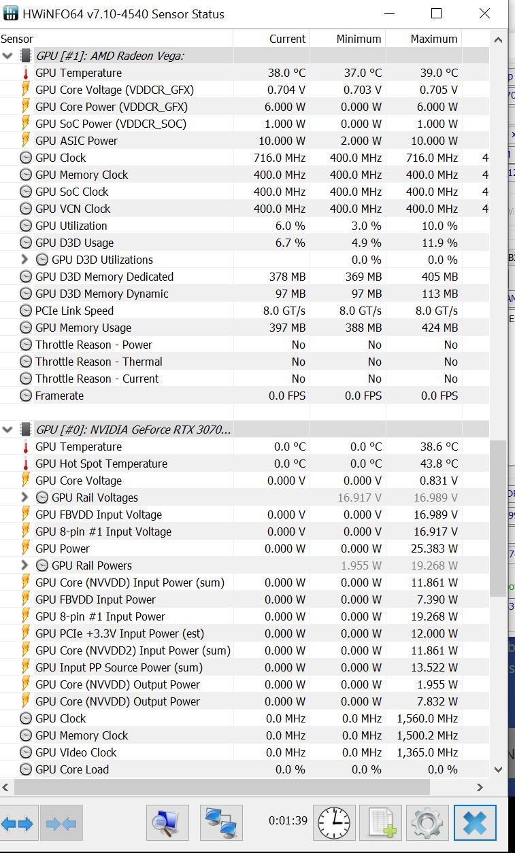Select the Throttle Reason - Power row

click(x=244, y=345)
